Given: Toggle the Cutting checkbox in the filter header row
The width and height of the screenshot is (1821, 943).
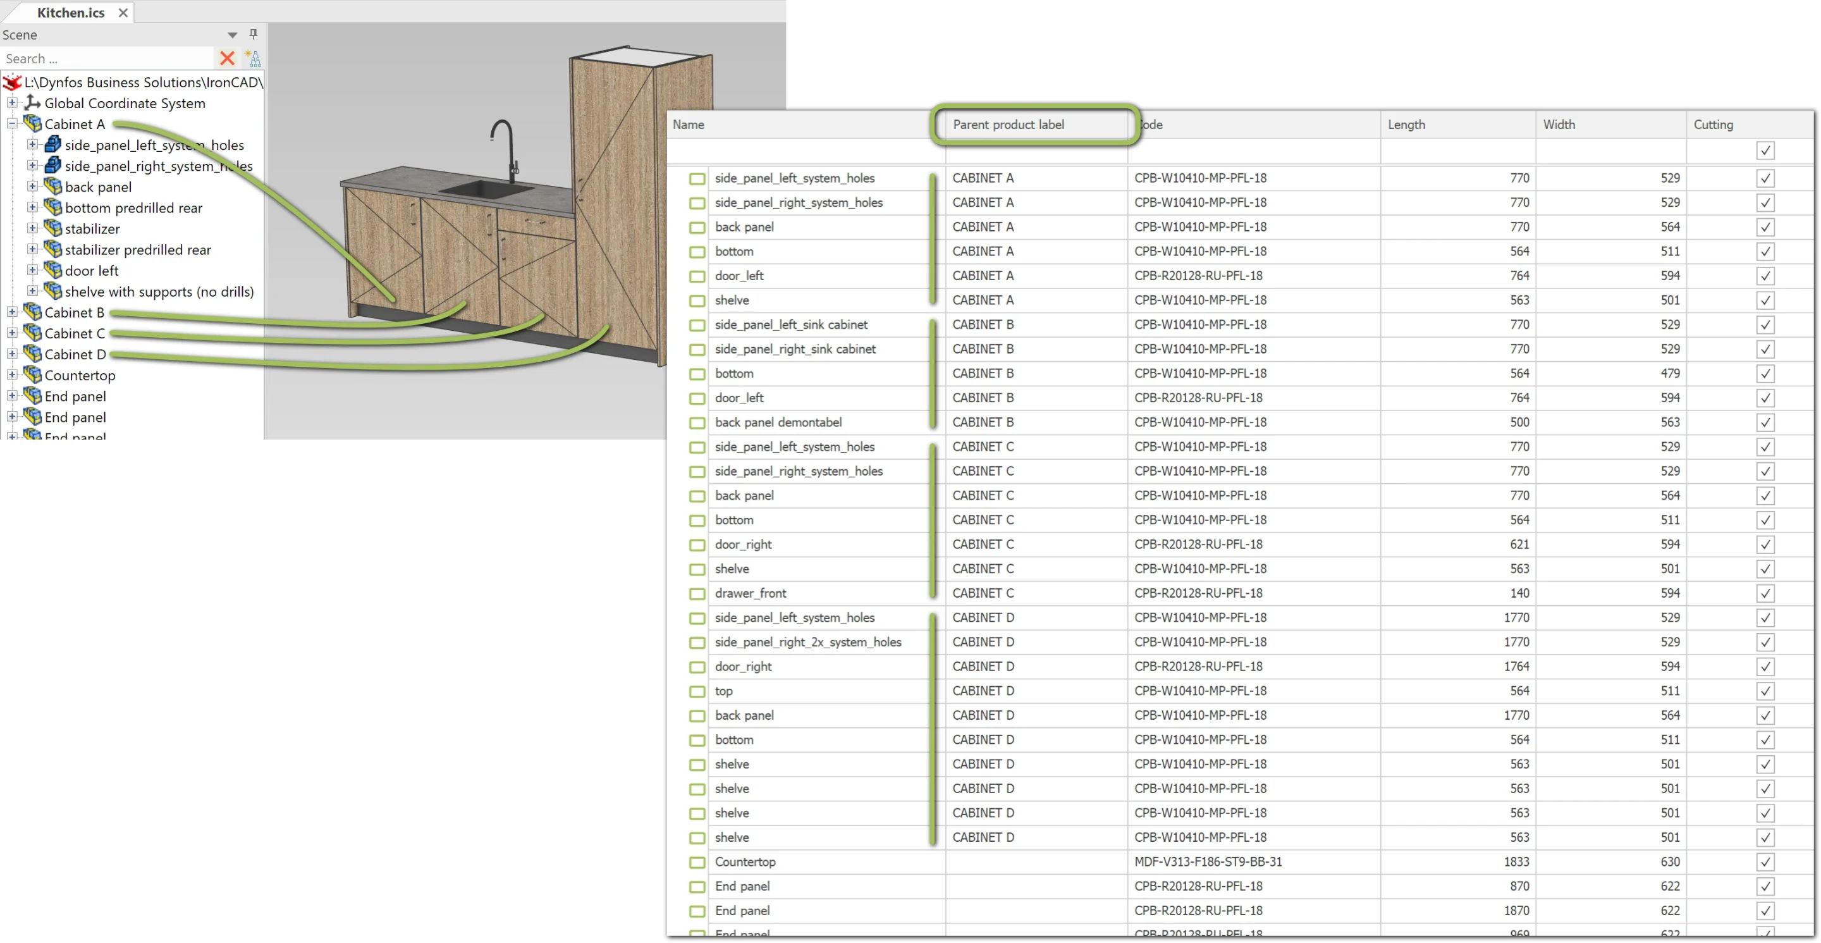Looking at the screenshot, I should 1765,151.
